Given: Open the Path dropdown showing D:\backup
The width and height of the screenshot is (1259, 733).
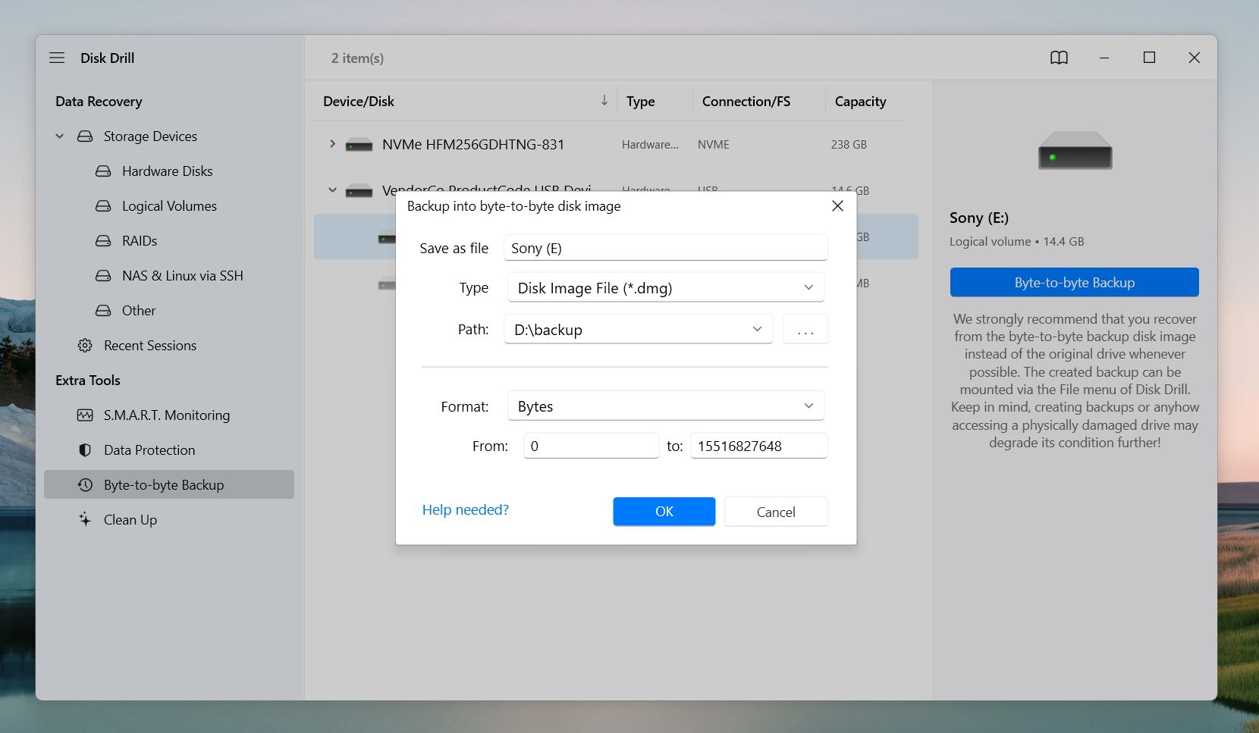Looking at the screenshot, I should tap(639, 329).
